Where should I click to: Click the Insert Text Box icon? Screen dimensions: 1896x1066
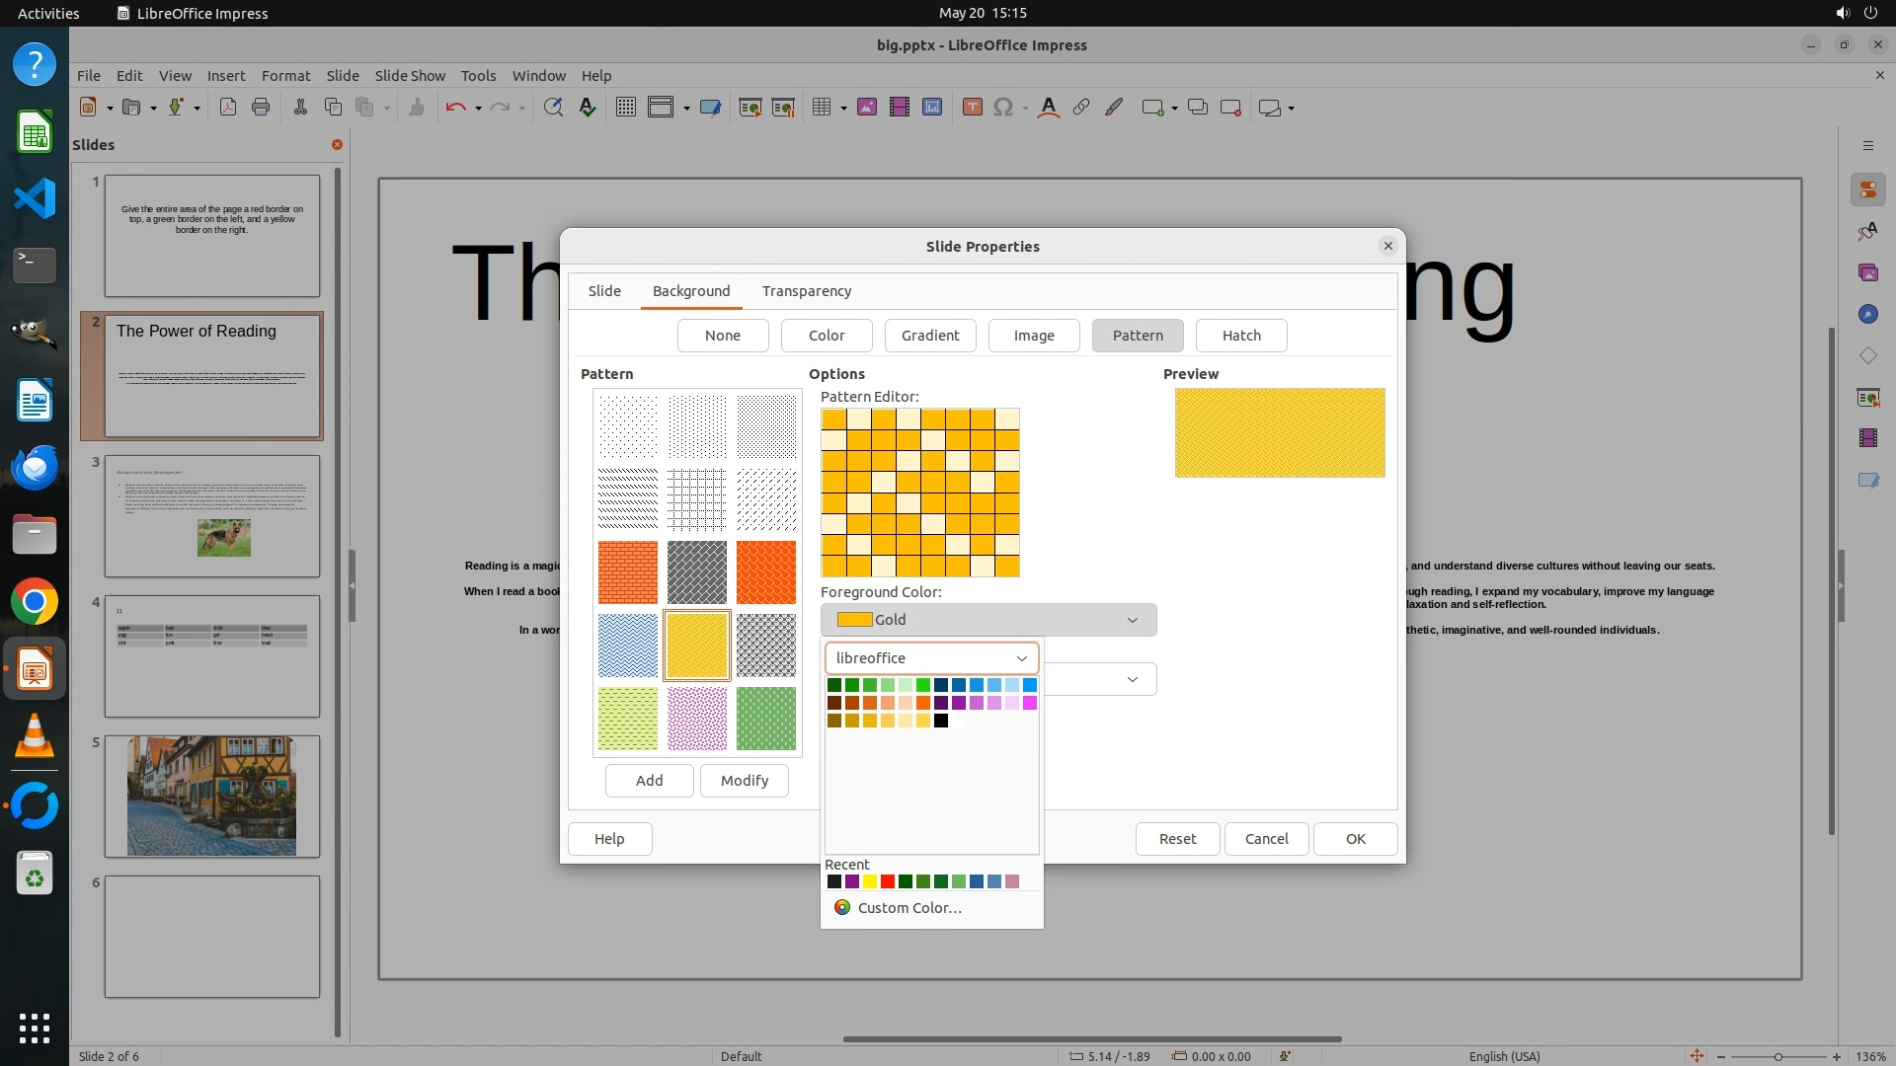(972, 108)
